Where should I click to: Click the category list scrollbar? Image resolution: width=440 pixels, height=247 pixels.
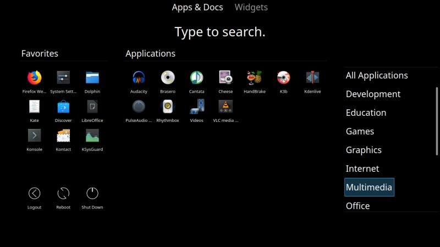pyautogui.click(x=437, y=121)
